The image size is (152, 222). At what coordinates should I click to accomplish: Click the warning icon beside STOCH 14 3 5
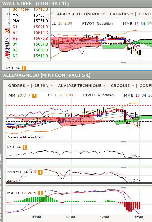[x=40, y=172]
